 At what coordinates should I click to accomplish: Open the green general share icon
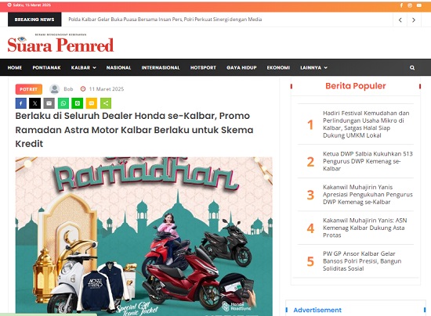click(106, 103)
